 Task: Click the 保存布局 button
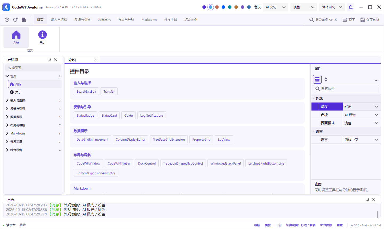[370, 20]
